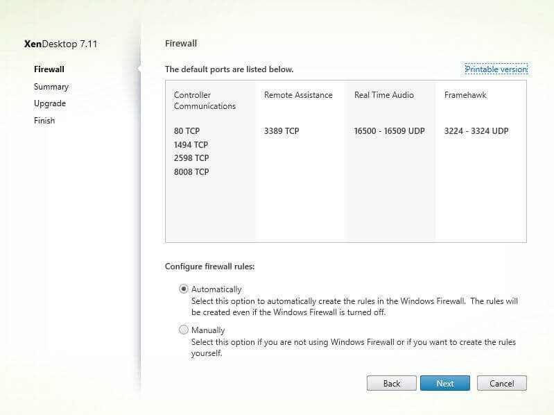The height and width of the screenshot is (415, 554).
Task: Select the Upgrade step in sidebar
Action: [x=50, y=103]
